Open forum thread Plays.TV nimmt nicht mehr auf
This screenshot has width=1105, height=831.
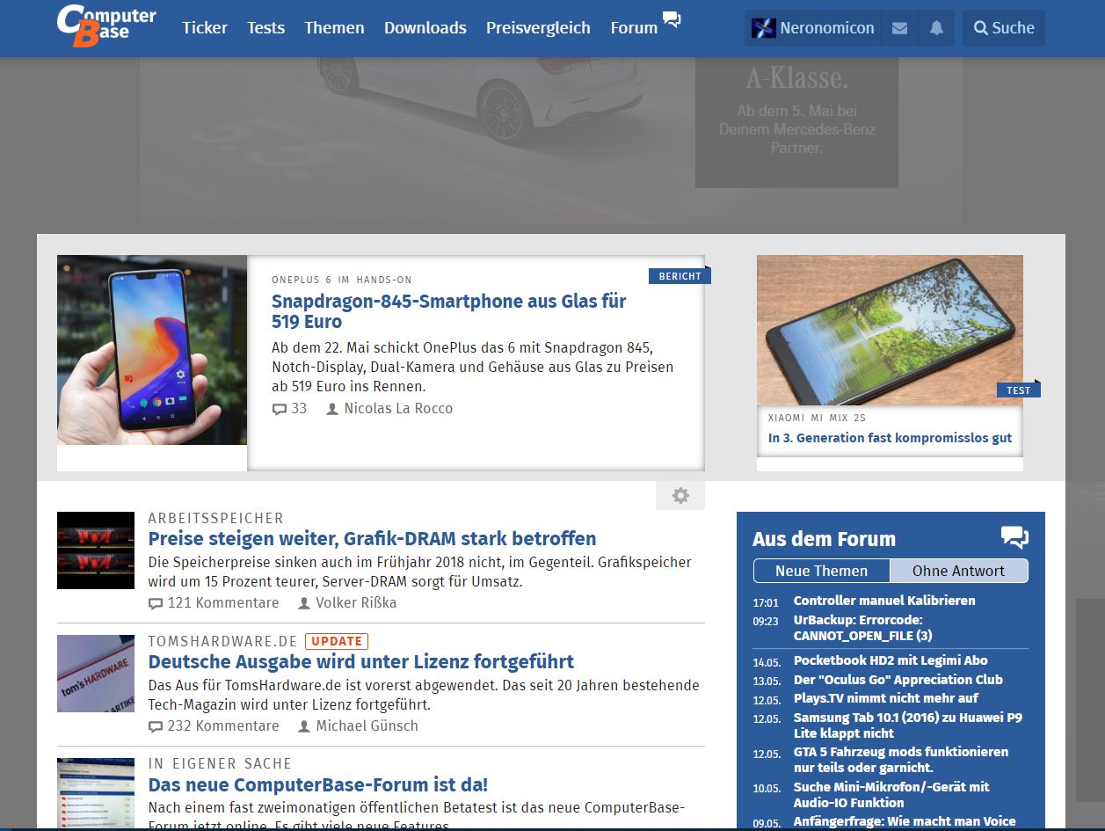point(886,698)
